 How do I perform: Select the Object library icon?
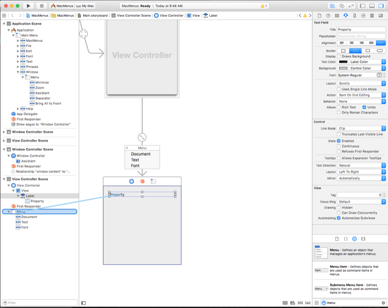coord(355,238)
